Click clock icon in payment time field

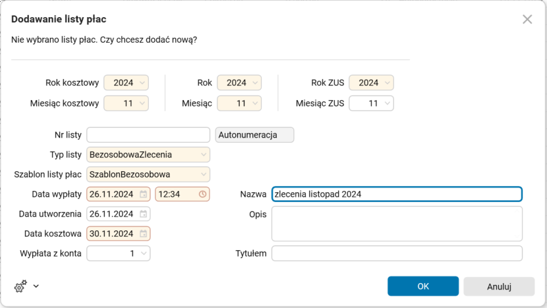click(x=203, y=194)
